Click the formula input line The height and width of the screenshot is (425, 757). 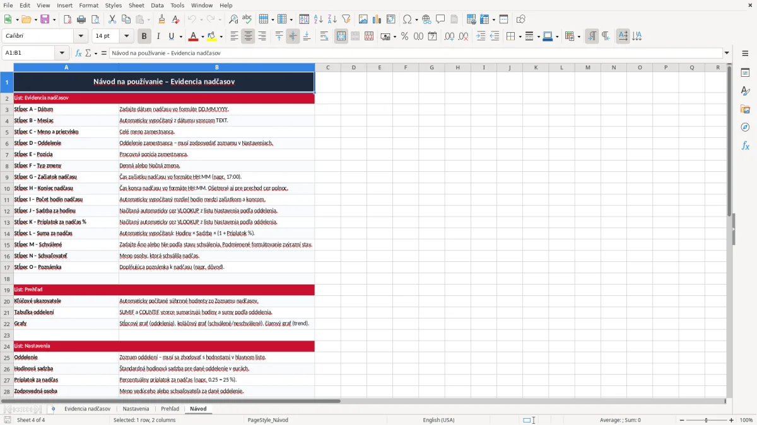click(416, 53)
